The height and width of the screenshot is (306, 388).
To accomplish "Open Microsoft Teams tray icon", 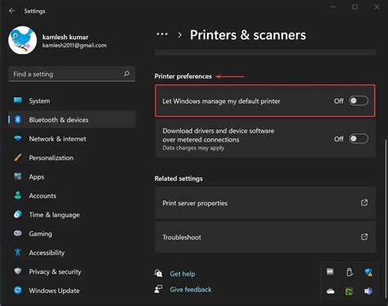I will pos(368,291).
